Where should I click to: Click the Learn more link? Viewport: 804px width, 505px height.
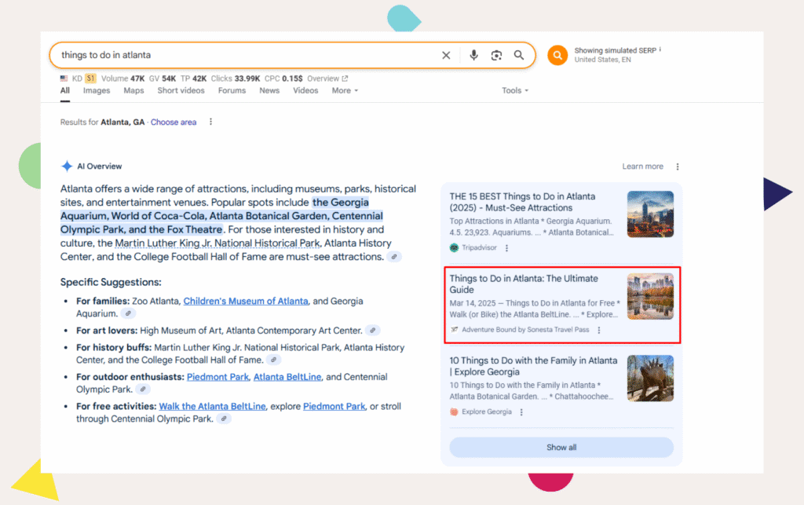point(642,167)
